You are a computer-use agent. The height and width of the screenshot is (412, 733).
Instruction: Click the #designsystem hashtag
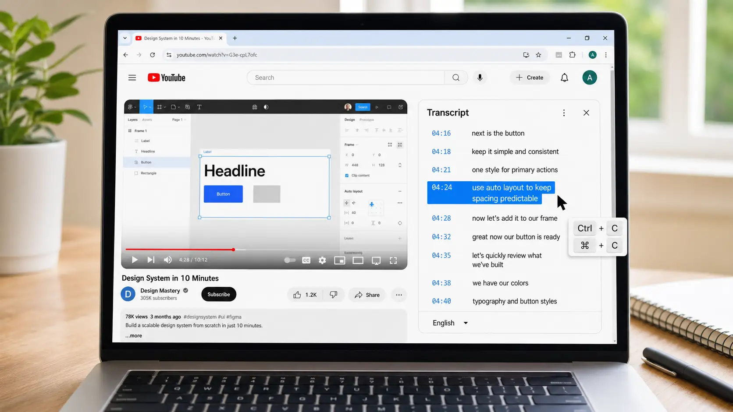tap(200, 317)
